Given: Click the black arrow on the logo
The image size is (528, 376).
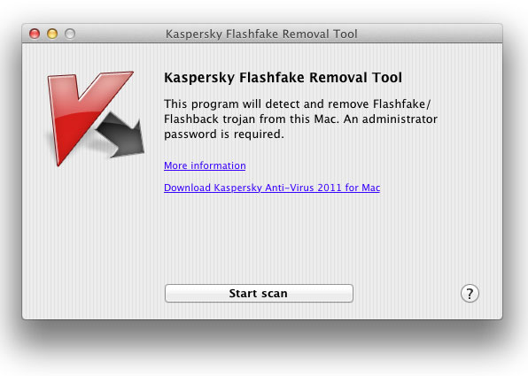Looking at the screenshot, I should tap(122, 135).
